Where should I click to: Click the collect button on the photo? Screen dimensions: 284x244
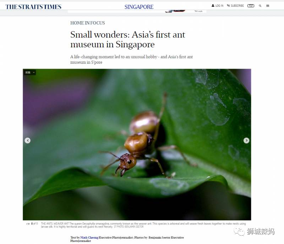(x=28, y=72)
